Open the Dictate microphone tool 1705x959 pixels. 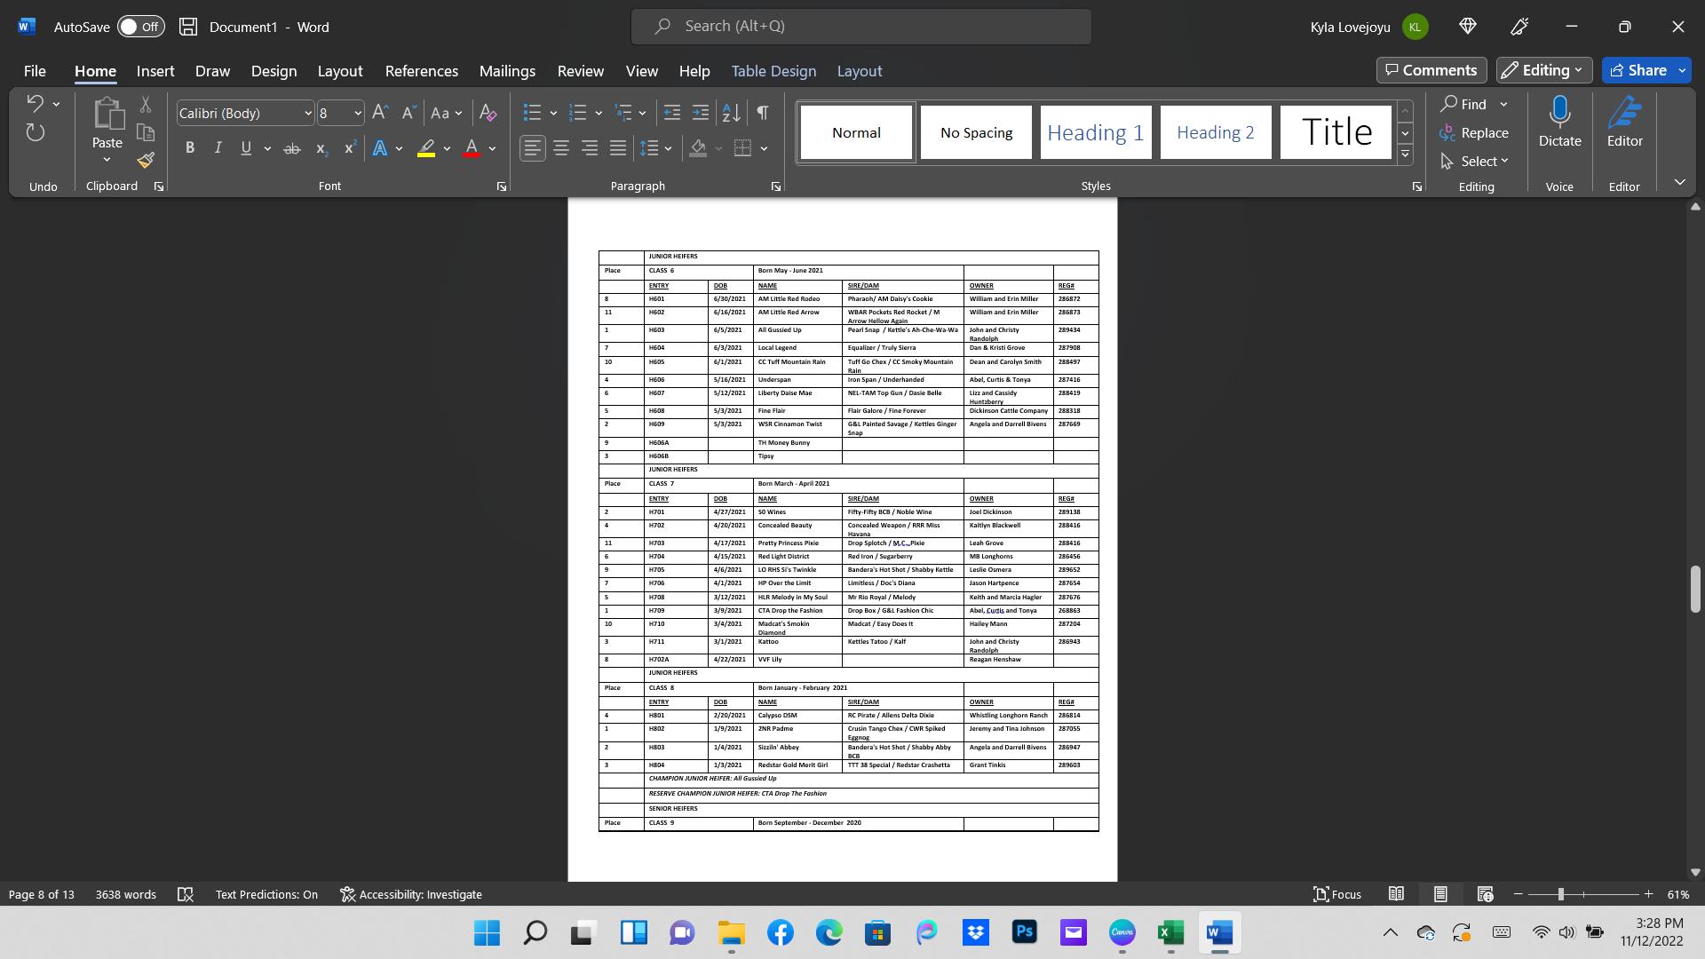pos(1559,114)
